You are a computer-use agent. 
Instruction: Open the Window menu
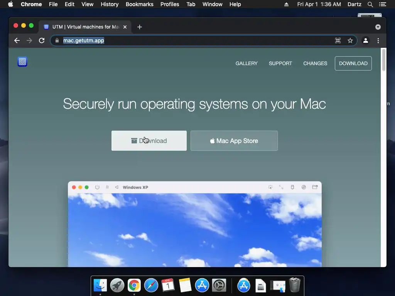[213, 4]
